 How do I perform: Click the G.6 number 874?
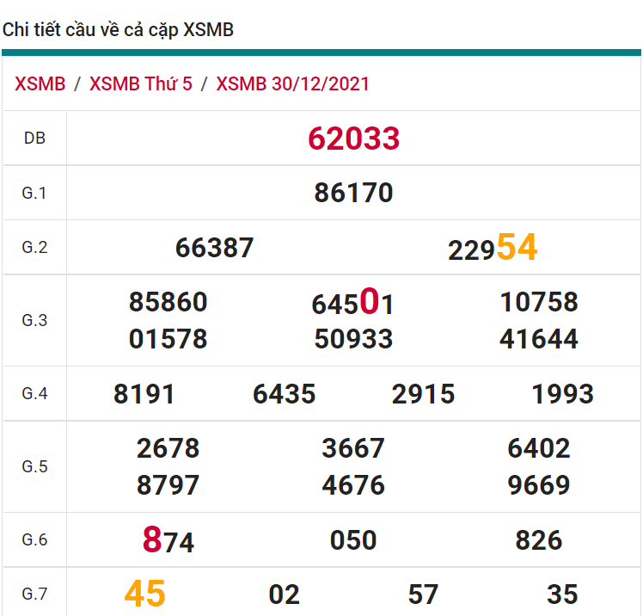pyautogui.click(x=168, y=541)
